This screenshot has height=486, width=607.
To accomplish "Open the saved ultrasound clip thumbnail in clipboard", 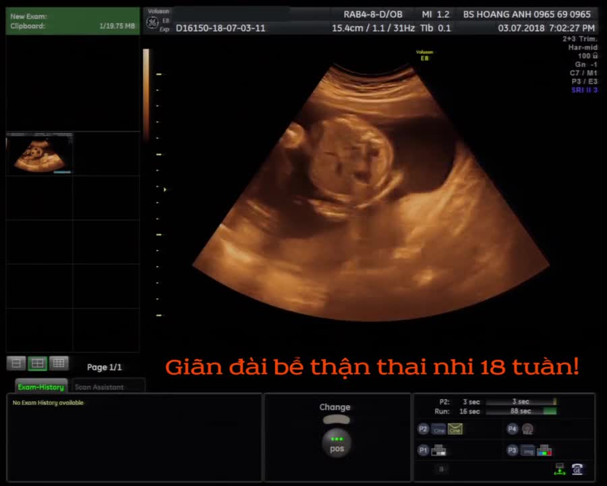I will click(39, 154).
